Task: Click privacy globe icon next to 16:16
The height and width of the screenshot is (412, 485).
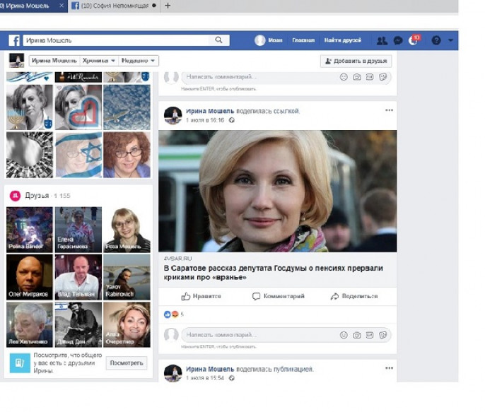Action: coord(232,120)
